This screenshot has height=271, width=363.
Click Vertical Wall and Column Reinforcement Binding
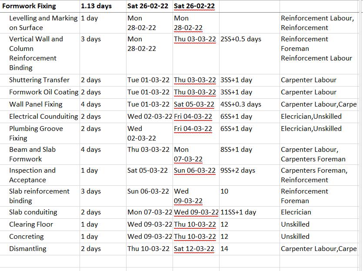[36, 53]
